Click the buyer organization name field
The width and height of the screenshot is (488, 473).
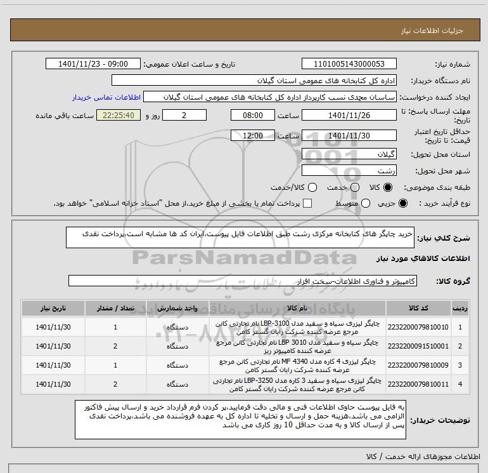[254, 80]
